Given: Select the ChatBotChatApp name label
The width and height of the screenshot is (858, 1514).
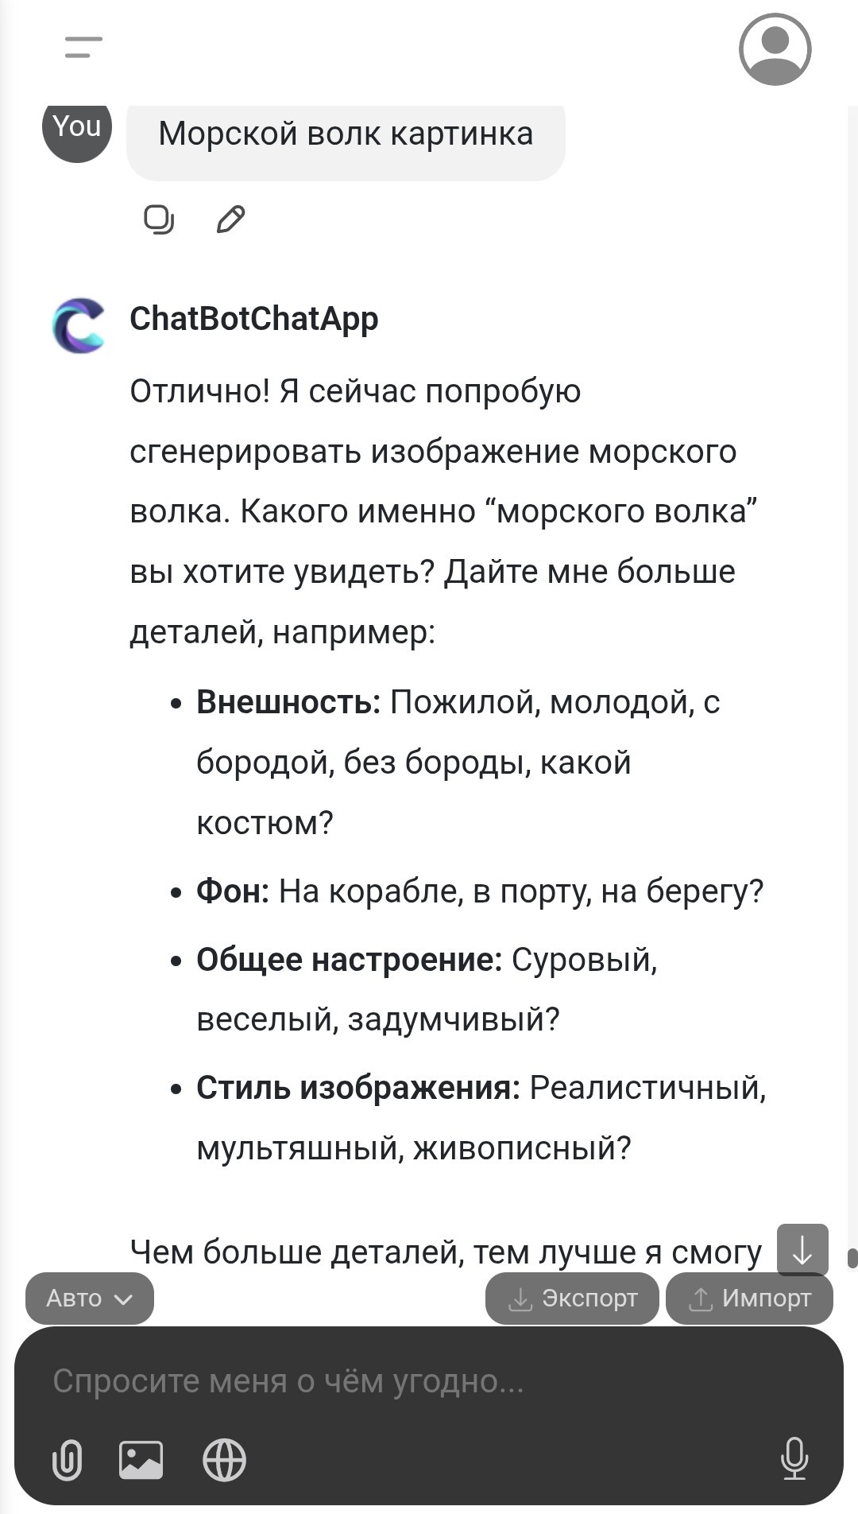Looking at the screenshot, I should pos(254,318).
